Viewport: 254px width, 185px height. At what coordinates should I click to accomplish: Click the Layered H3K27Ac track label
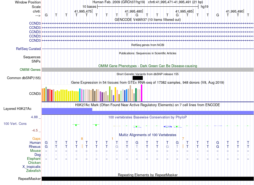17,109
